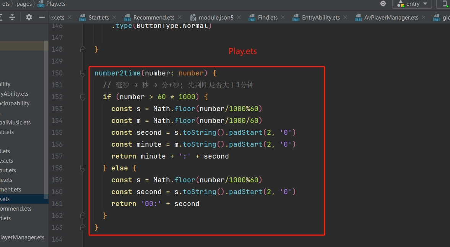Click the project panel vertical scrollbar
The width and height of the screenshot is (450, 247).
(46, 115)
